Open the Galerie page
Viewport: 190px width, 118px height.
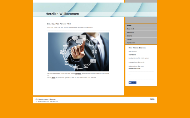[141, 36]
